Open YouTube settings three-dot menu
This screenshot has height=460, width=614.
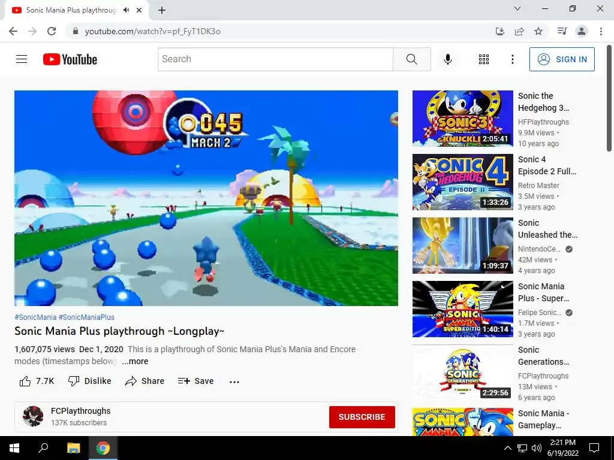512,59
